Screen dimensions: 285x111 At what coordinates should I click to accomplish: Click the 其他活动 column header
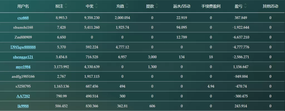click(270, 6)
